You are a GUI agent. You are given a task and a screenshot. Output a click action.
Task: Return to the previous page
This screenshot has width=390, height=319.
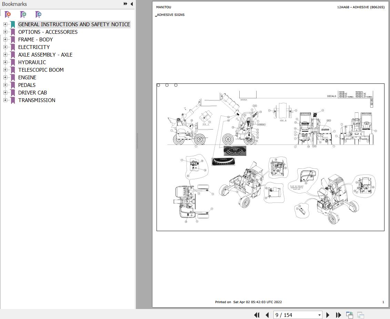pyautogui.click(x=267, y=315)
